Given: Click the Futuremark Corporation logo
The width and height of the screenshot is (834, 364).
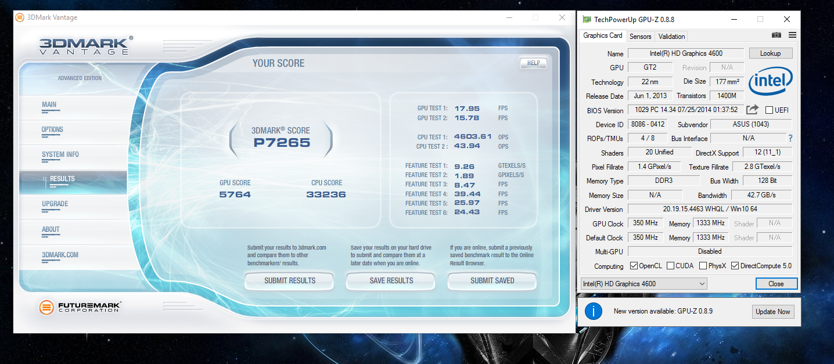Looking at the screenshot, I should click(x=80, y=307).
